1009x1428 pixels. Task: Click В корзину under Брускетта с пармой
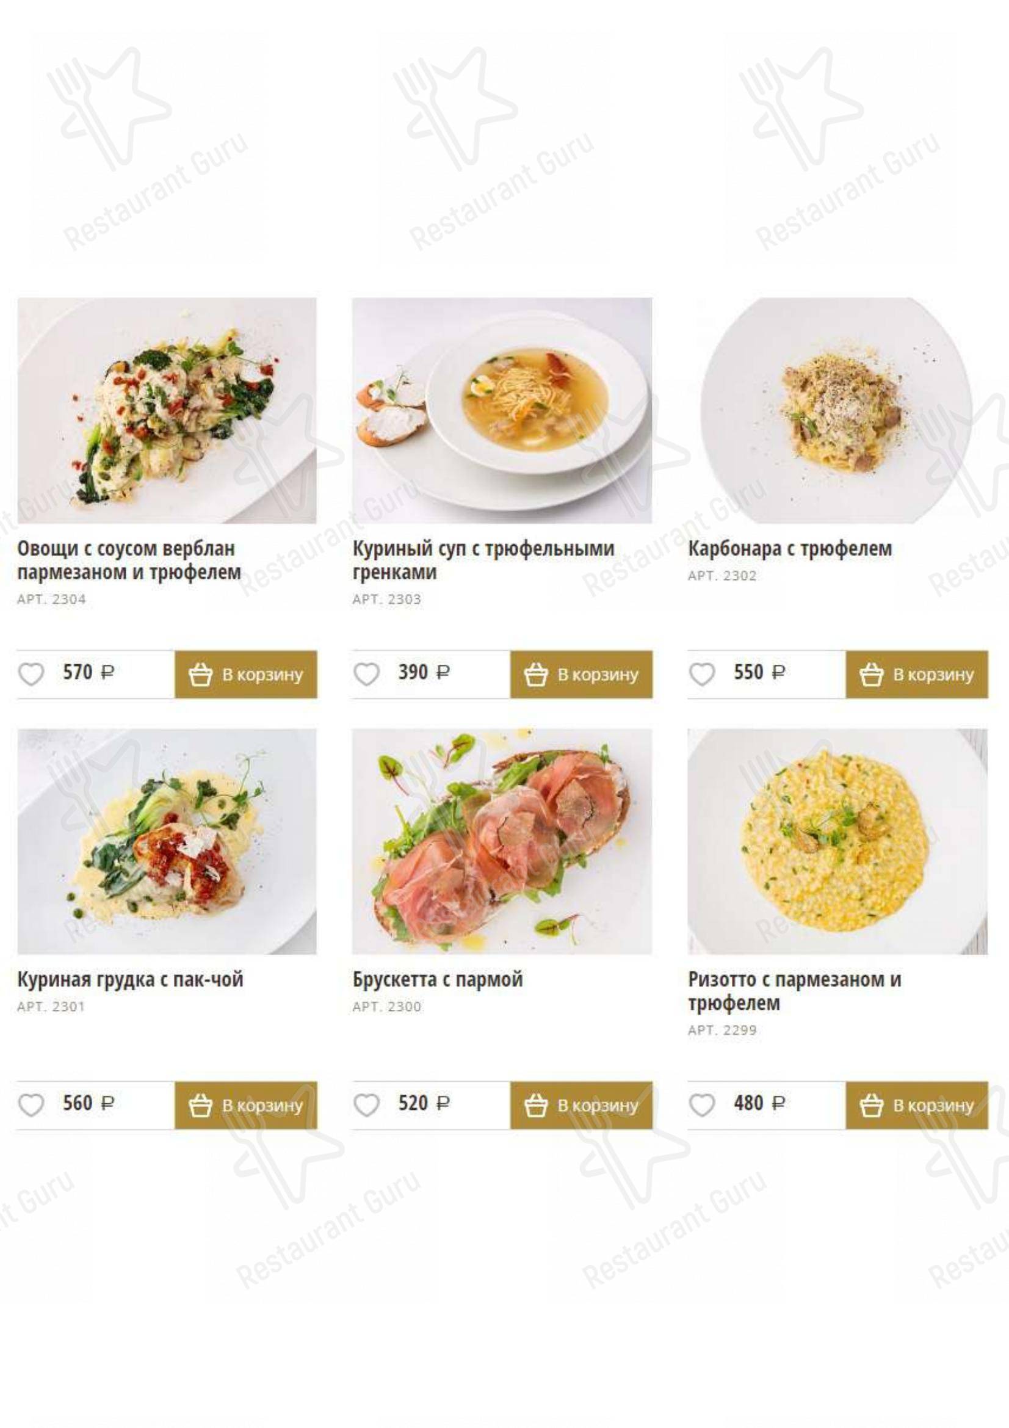(x=581, y=1105)
